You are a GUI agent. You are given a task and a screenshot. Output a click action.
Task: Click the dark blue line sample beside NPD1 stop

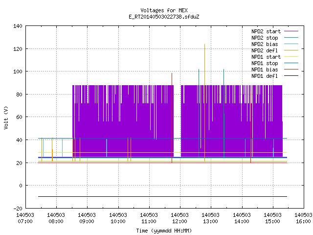(291, 63)
